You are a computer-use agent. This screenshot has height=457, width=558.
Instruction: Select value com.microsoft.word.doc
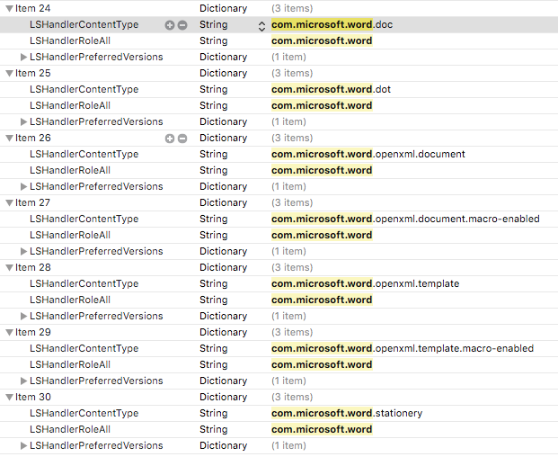point(332,24)
